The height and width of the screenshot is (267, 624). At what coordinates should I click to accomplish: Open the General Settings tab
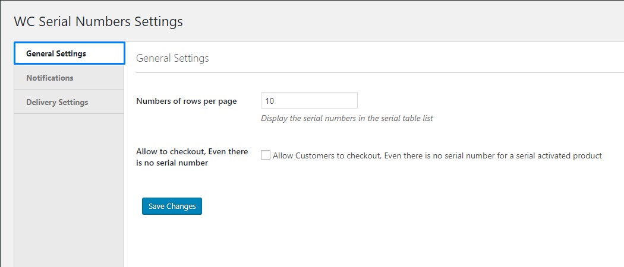coord(70,53)
